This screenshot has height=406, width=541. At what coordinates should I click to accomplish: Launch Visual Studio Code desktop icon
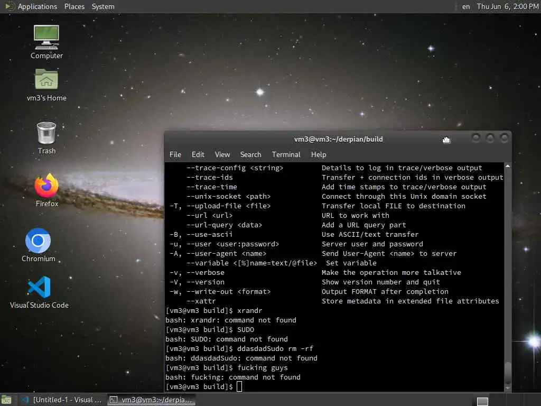[x=39, y=292]
